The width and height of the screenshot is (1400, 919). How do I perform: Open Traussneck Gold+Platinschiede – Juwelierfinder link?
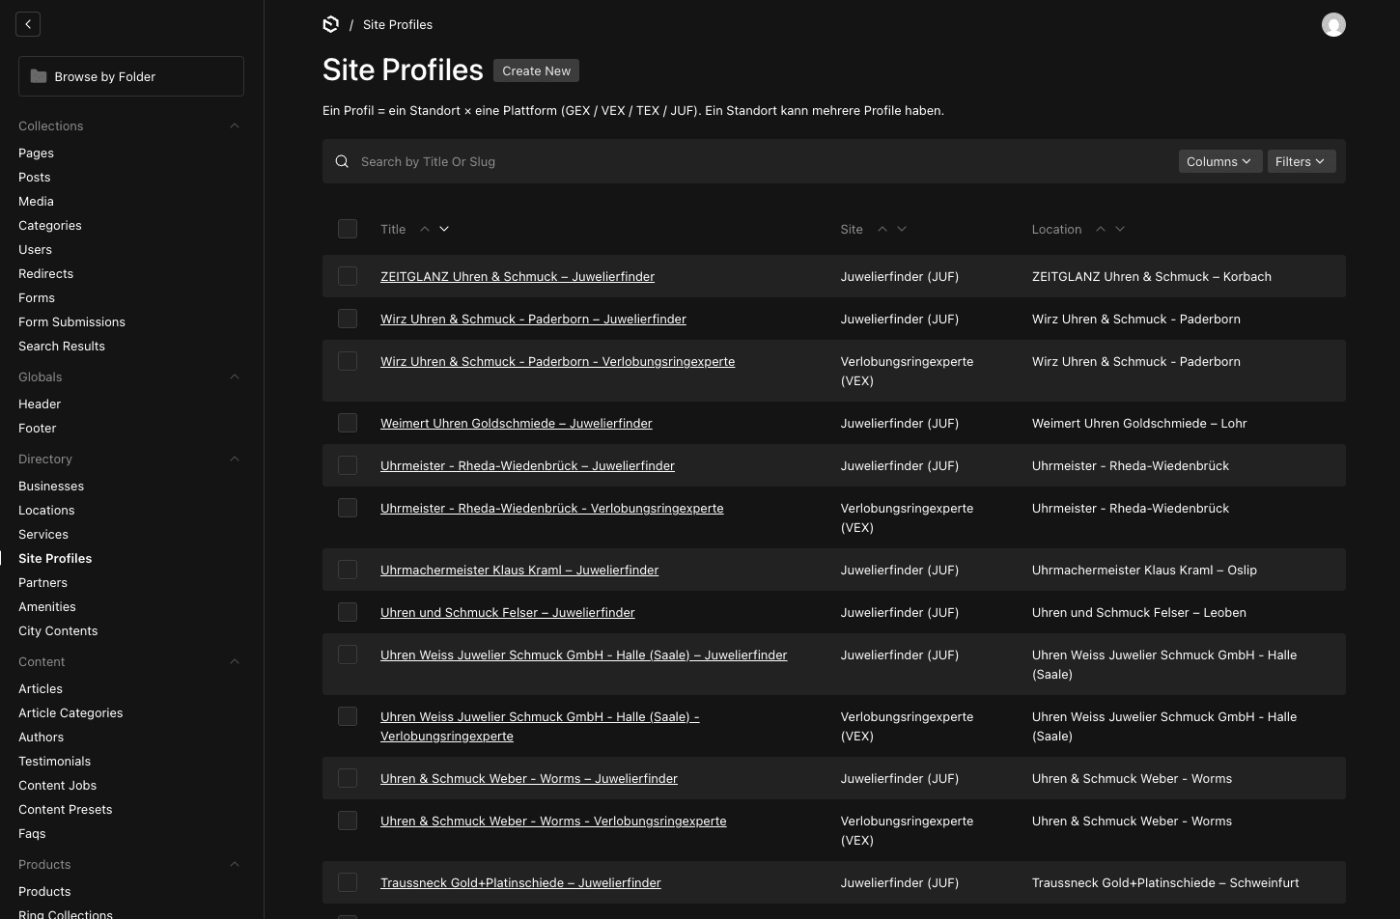520,882
